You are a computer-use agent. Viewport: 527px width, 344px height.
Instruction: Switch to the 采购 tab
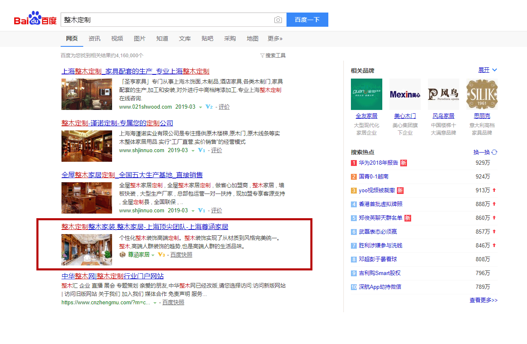click(230, 38)
